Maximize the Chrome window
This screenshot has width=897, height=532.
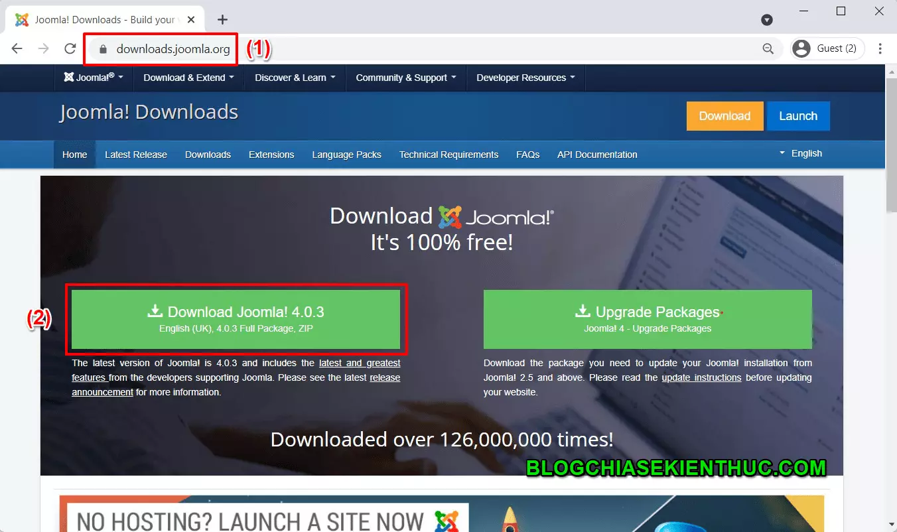[841, 11]
